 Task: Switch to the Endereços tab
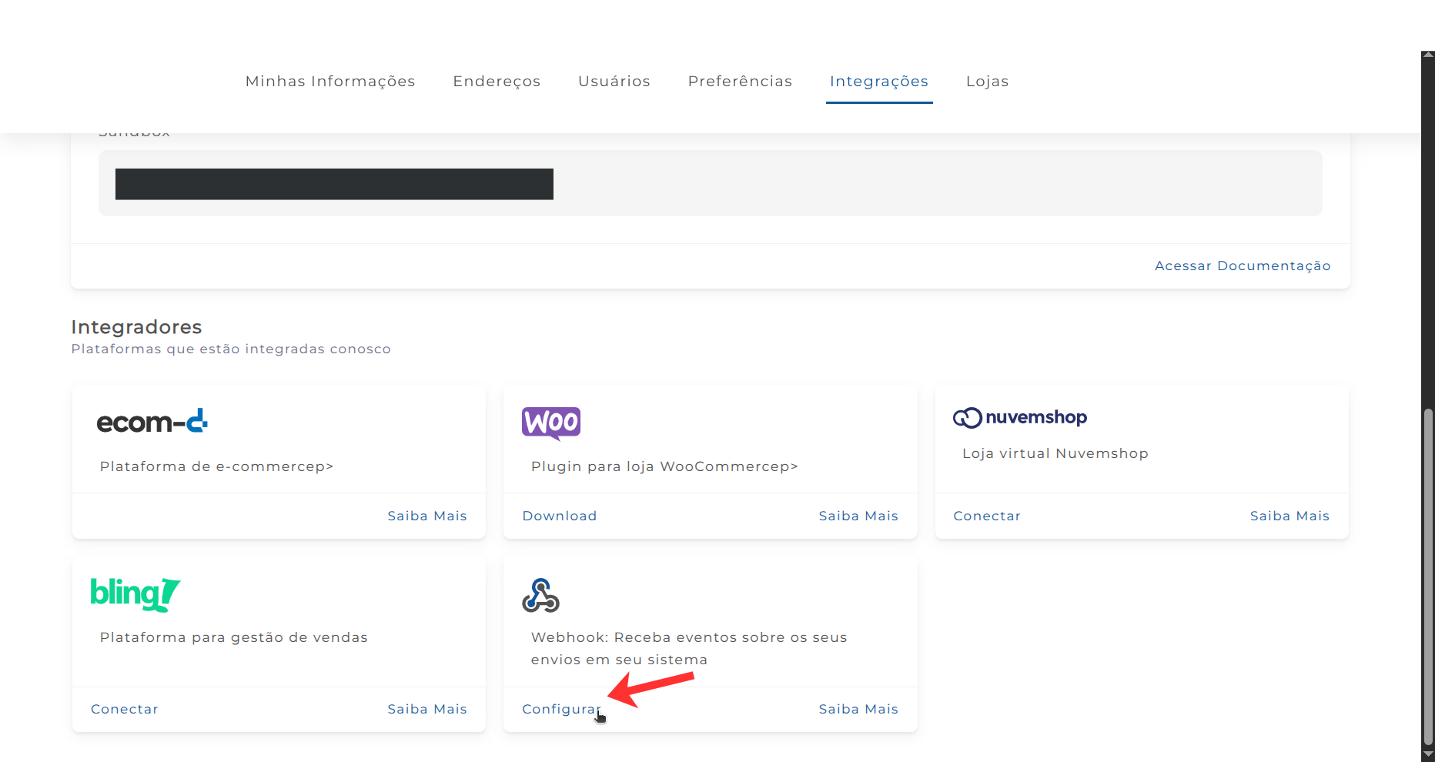(497, 82)
